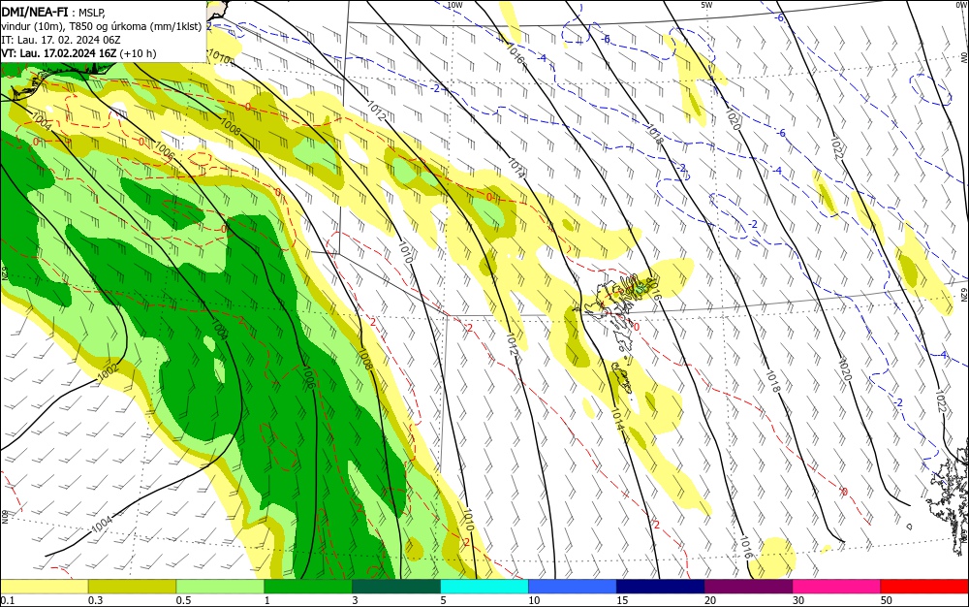Click the "IT: Lau. 17. 02. 2024 06Z" line

point(61,40)
